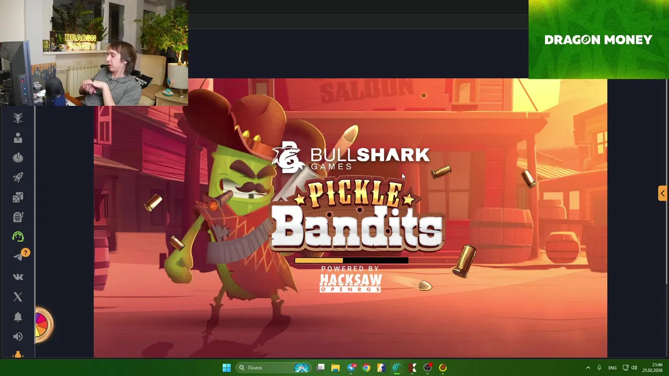Image resolution: width=669 pixels, height=376 pixels.
Task: Toggle the sidebar sound speaker icon
Action: 18,337
